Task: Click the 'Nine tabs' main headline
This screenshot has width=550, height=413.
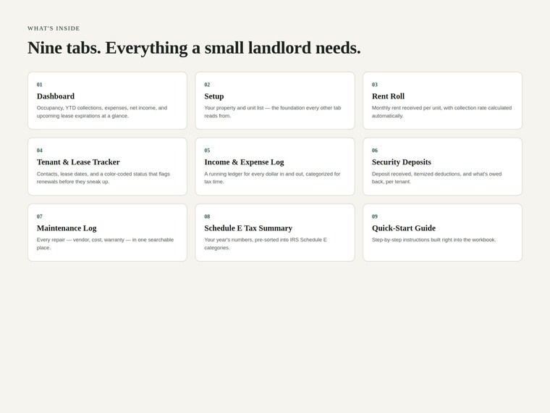Action: (194, 48)
